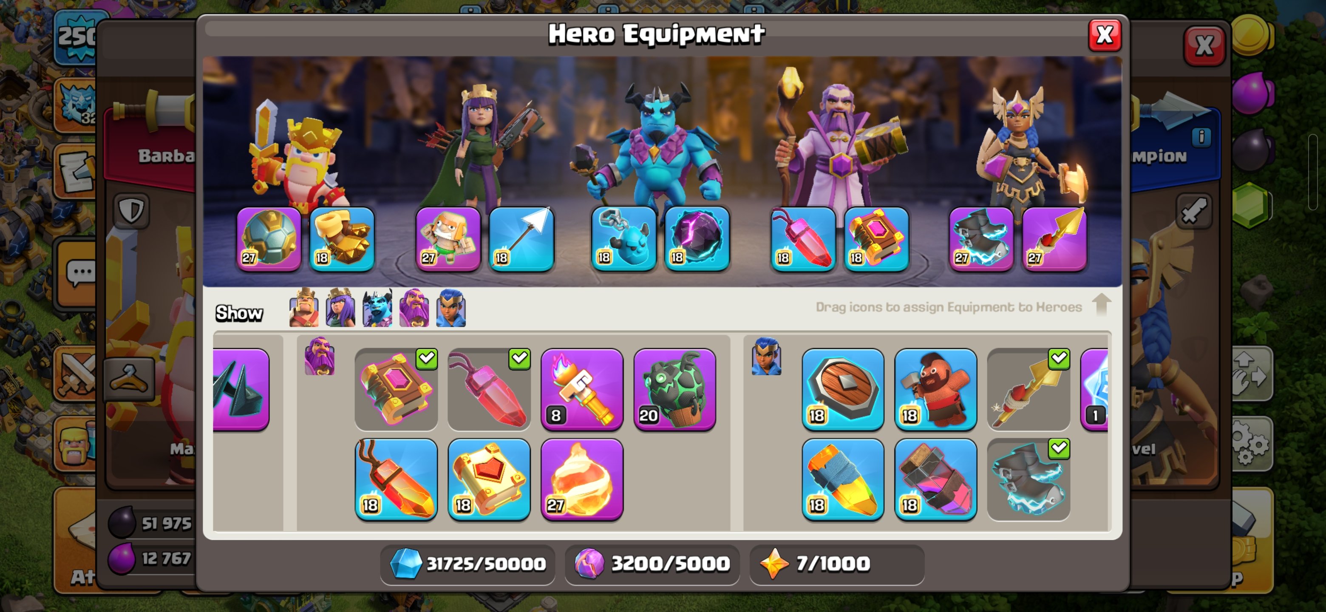The height and width of the screenshot is (612, 1326).
Task: Toggle the checked electro boots equipment
Action: pyautogui.click(x=1028, y=479)
